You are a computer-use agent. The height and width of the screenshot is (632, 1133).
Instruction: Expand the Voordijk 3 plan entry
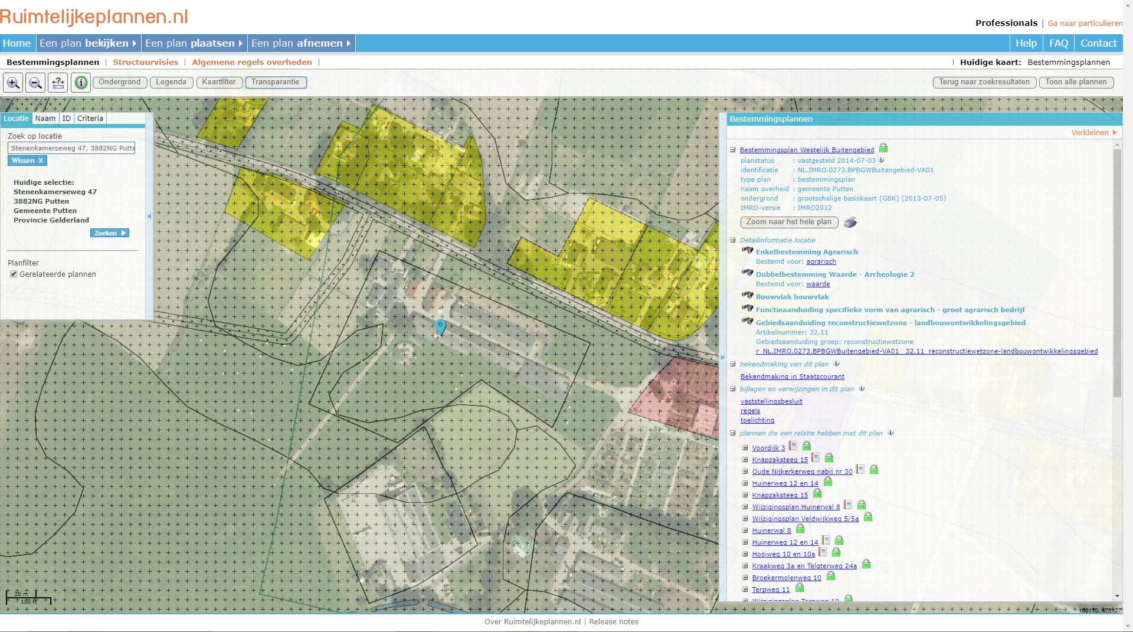[746, 447]
